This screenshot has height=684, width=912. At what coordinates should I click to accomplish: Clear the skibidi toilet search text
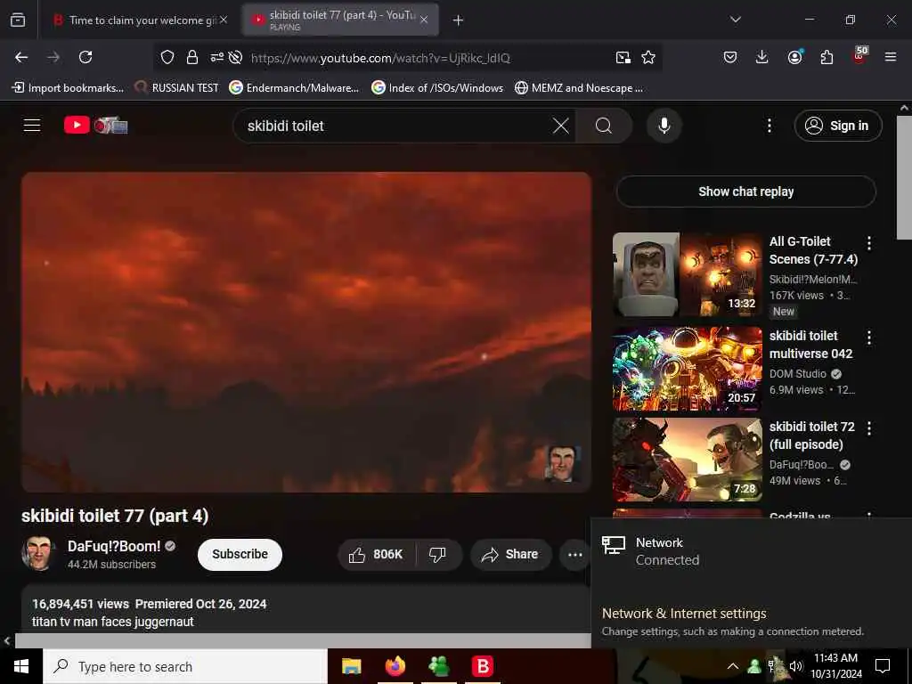[561, 126]
